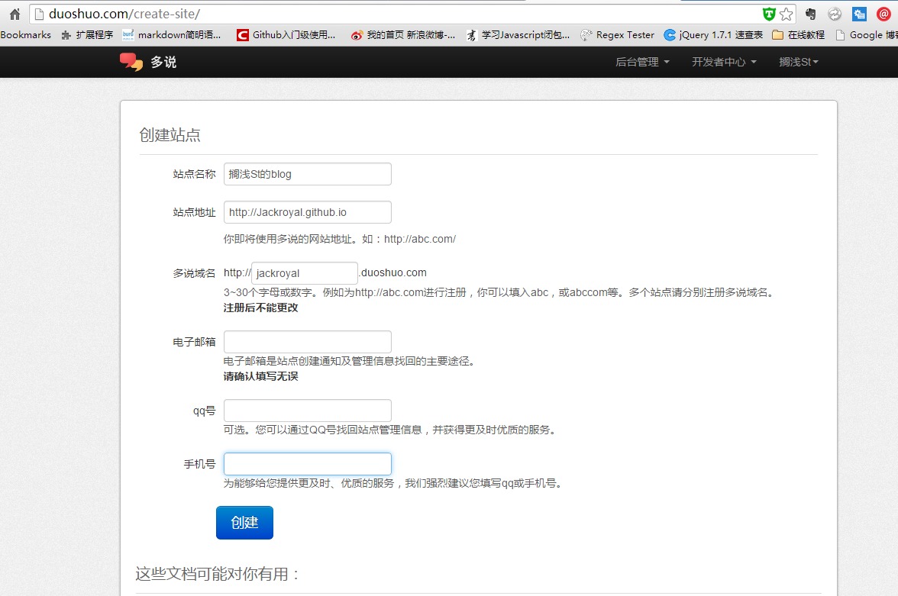Open the Regex Tester bookmark
Viewport: 898px width, 596px height.
point(617,35)
